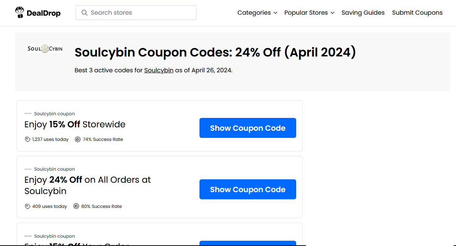Screen dimensions: 456x246
Task: Show coupon code for 24% Off All Orders
Action: (x=248, y=189)
